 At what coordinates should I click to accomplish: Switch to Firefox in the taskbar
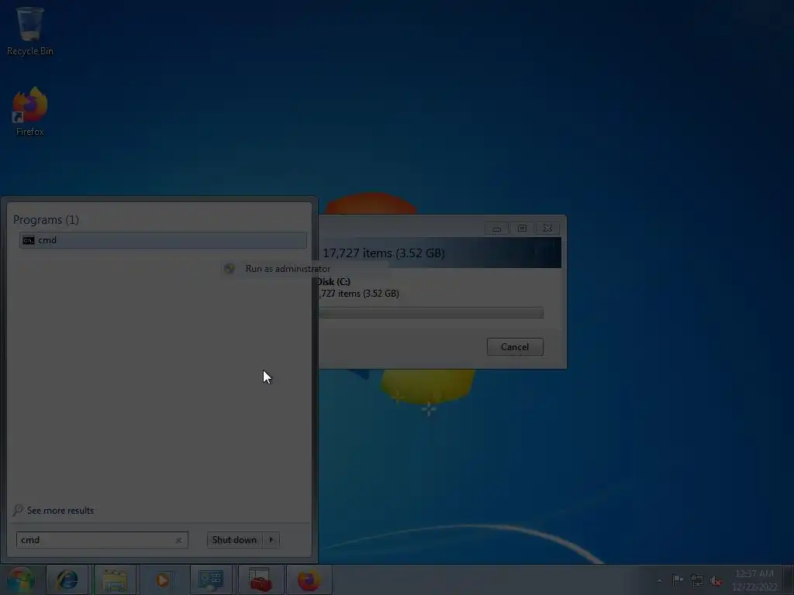click(309, 580)
